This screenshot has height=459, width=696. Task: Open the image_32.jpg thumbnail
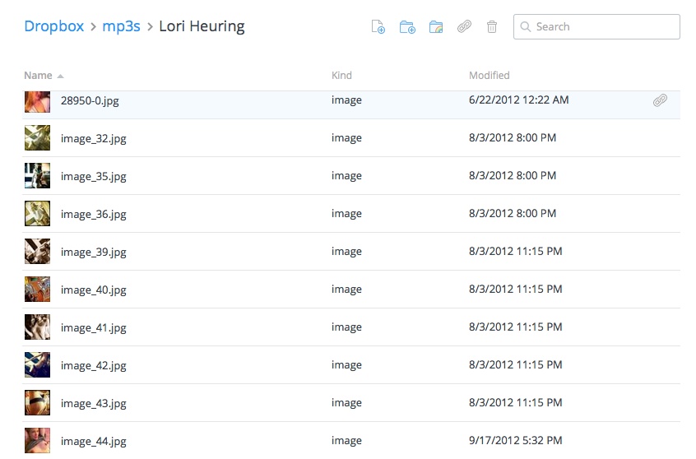coord(37,138)
